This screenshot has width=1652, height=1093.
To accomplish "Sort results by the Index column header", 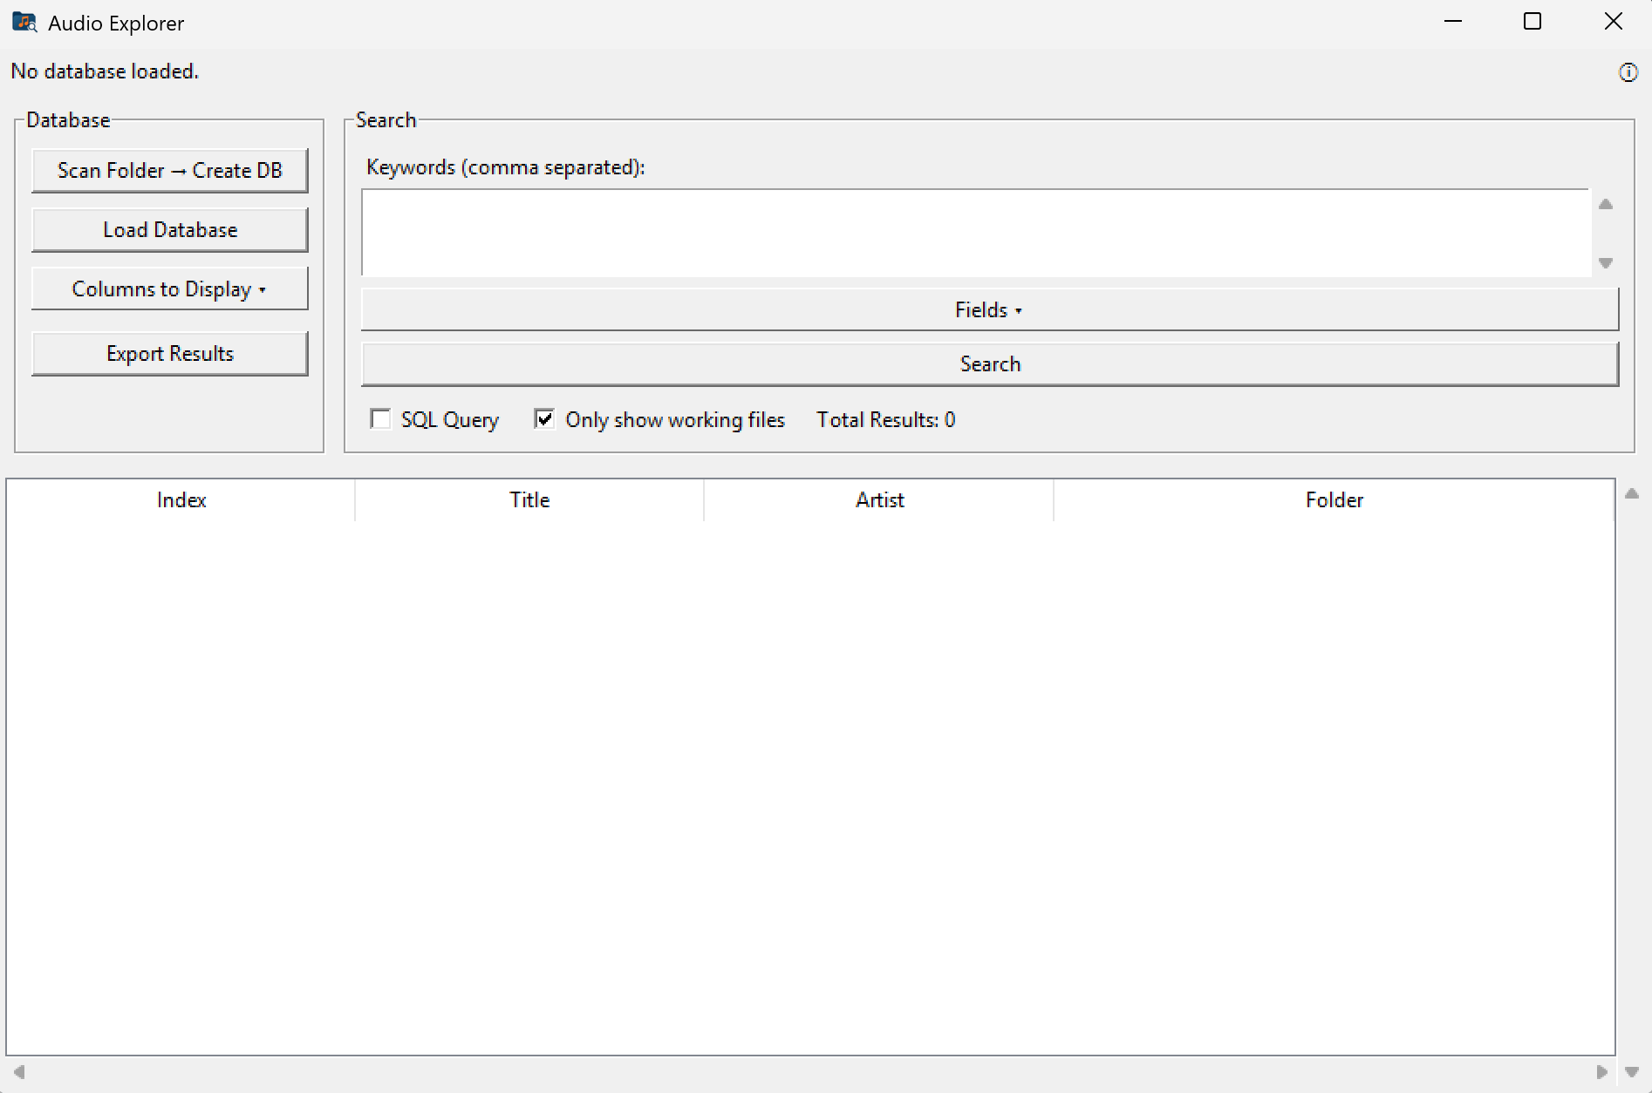I will 181,500.
